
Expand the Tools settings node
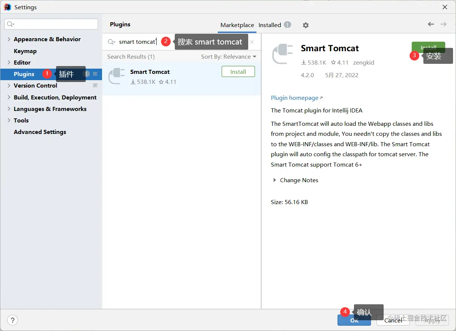[9, 120]
